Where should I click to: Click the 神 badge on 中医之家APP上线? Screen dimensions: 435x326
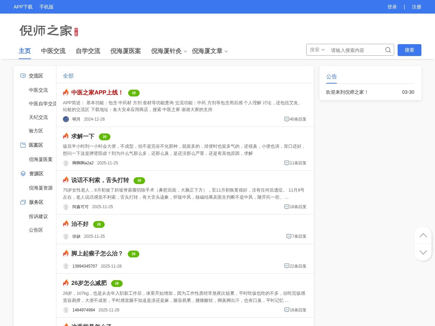(134, 93)
